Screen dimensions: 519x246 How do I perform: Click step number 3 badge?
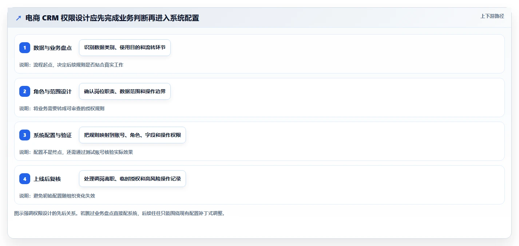(x=25, y=135)
